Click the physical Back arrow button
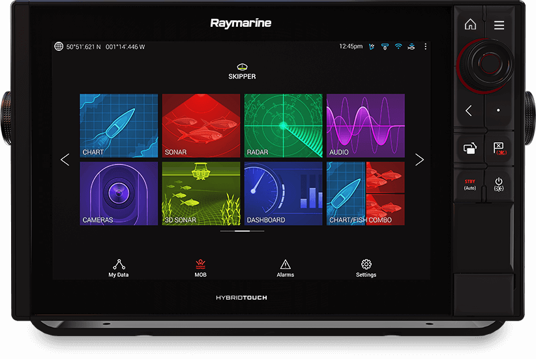The height and width of the screenshot is (359, 536). click(x=469, y=110)
